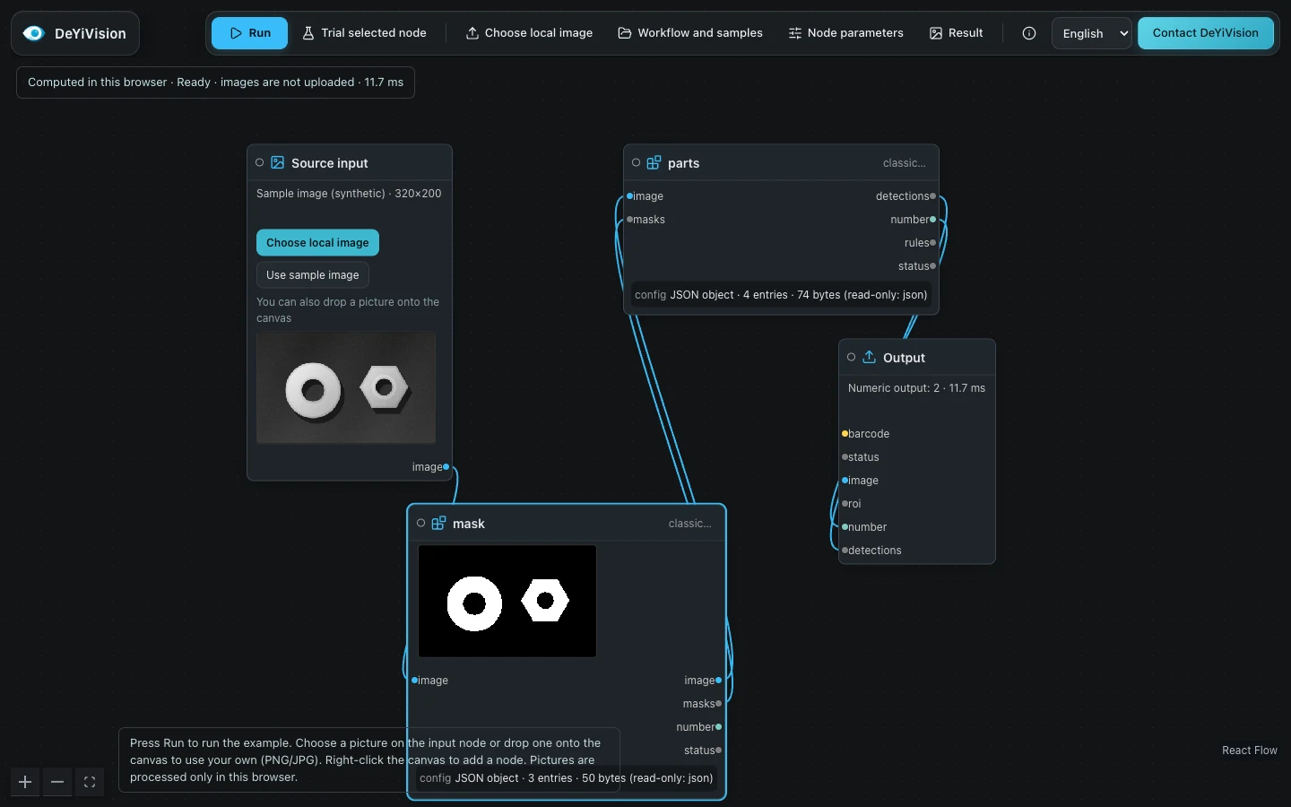Click the React Flow attribution link

(x=1250, y=751)
